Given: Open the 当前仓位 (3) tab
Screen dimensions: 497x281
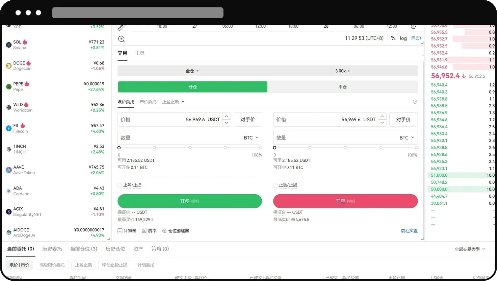Looking at the screenshot, I should 84,249.
